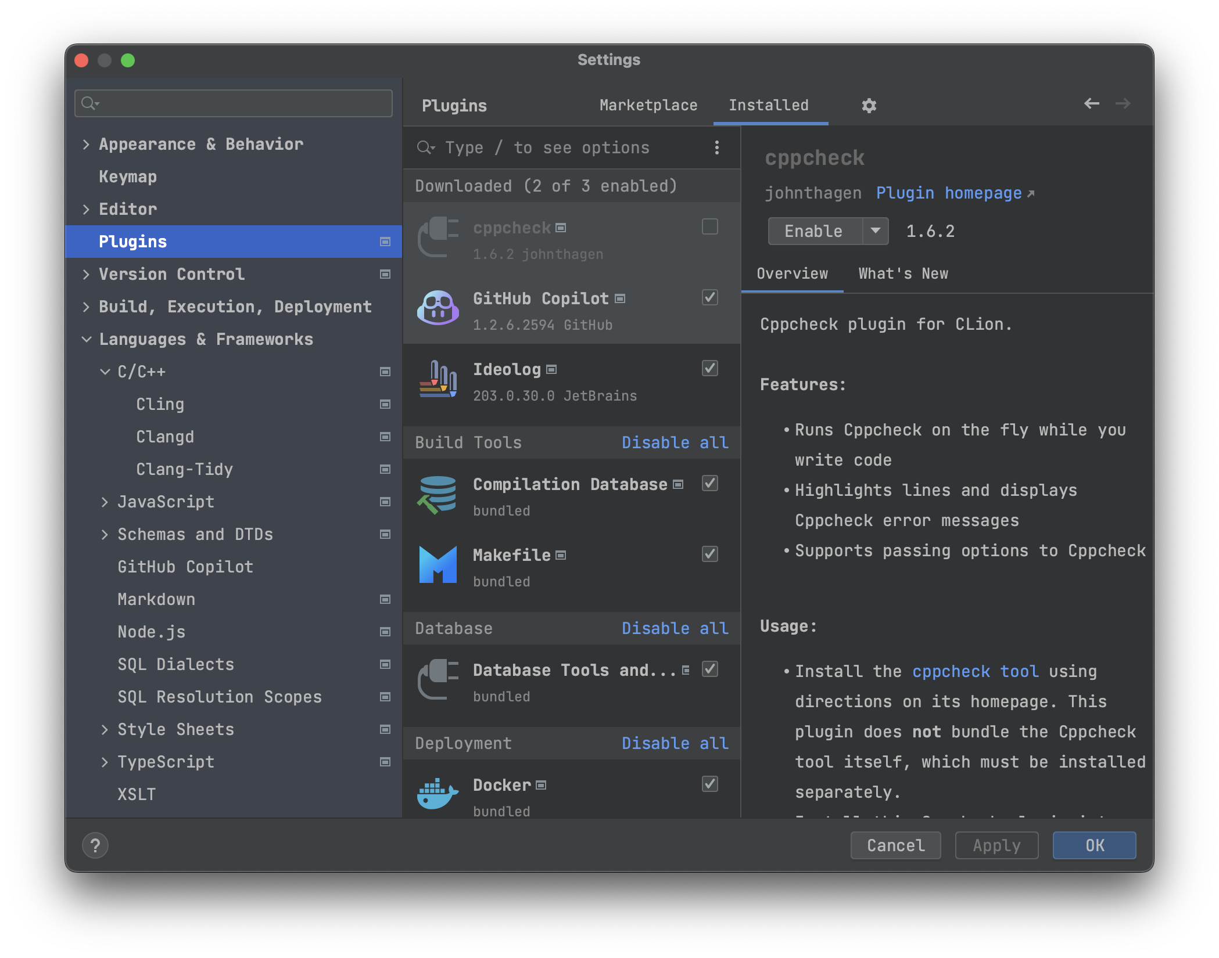Viewport: 1219px width, 958px height.
Task: Open the plugin search options kebab menu
Action: click(x=717, y=148)
